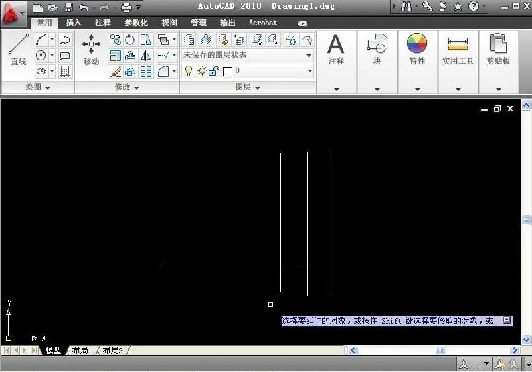Image resolution: width=532 pixels, height=372 pixels.
Task: Click the Mirror tool icon
Action: click(146, 56)
